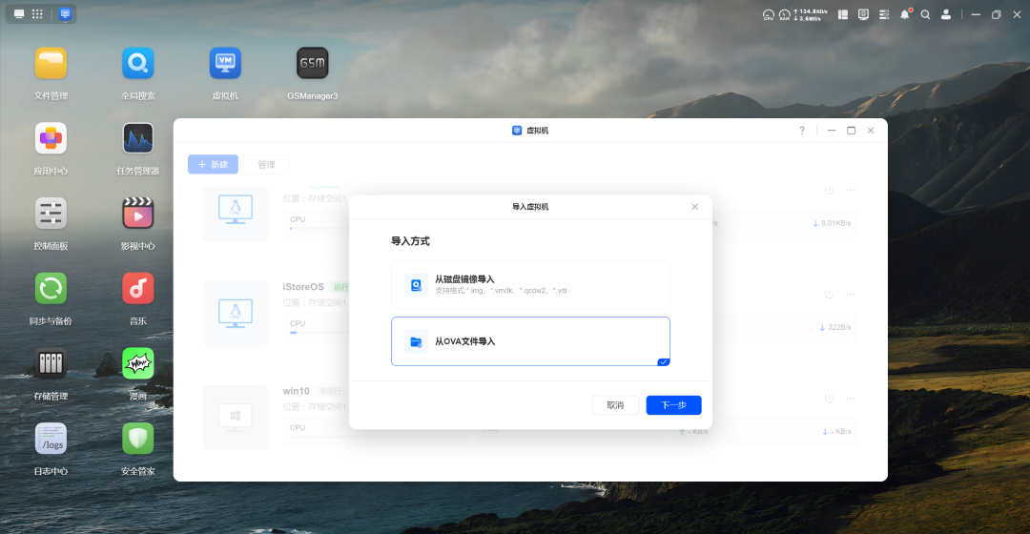Open the app grid launcher icon
Image resolution: width=1030 pixels, height=534 pixels.
[x=37, y=13]
